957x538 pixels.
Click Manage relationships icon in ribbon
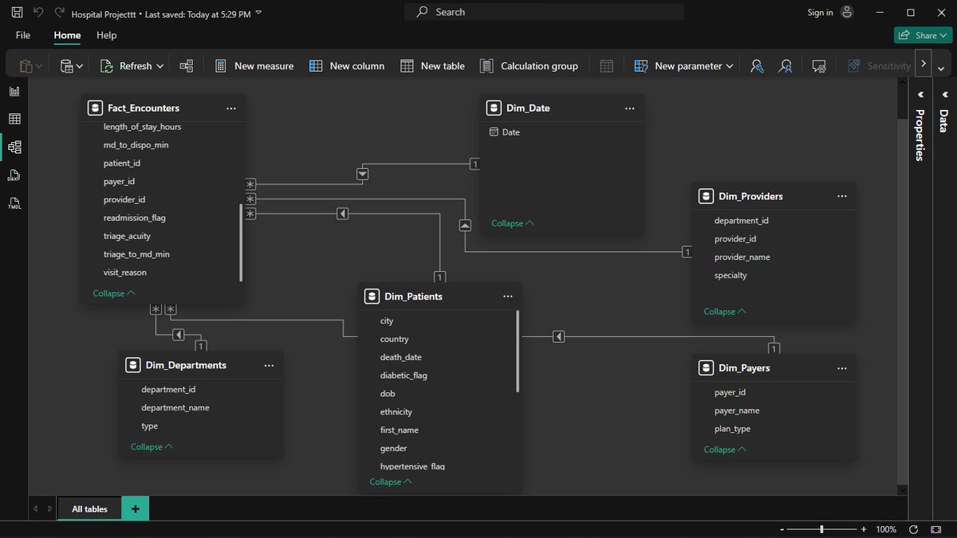[187, 66]
